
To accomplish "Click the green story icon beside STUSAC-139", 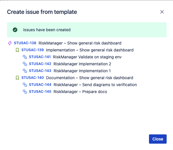I will (x=17, y=50).
